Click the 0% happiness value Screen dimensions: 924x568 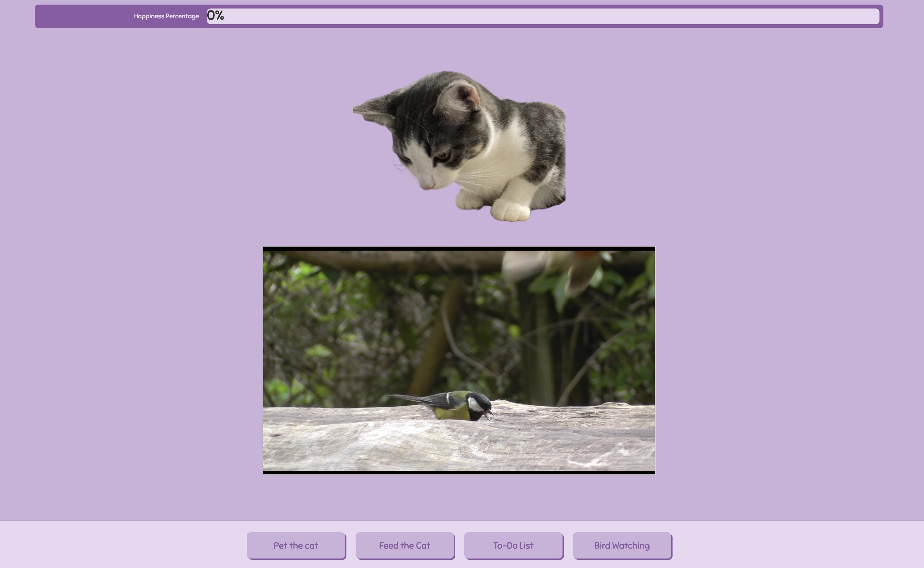[215, 15]
